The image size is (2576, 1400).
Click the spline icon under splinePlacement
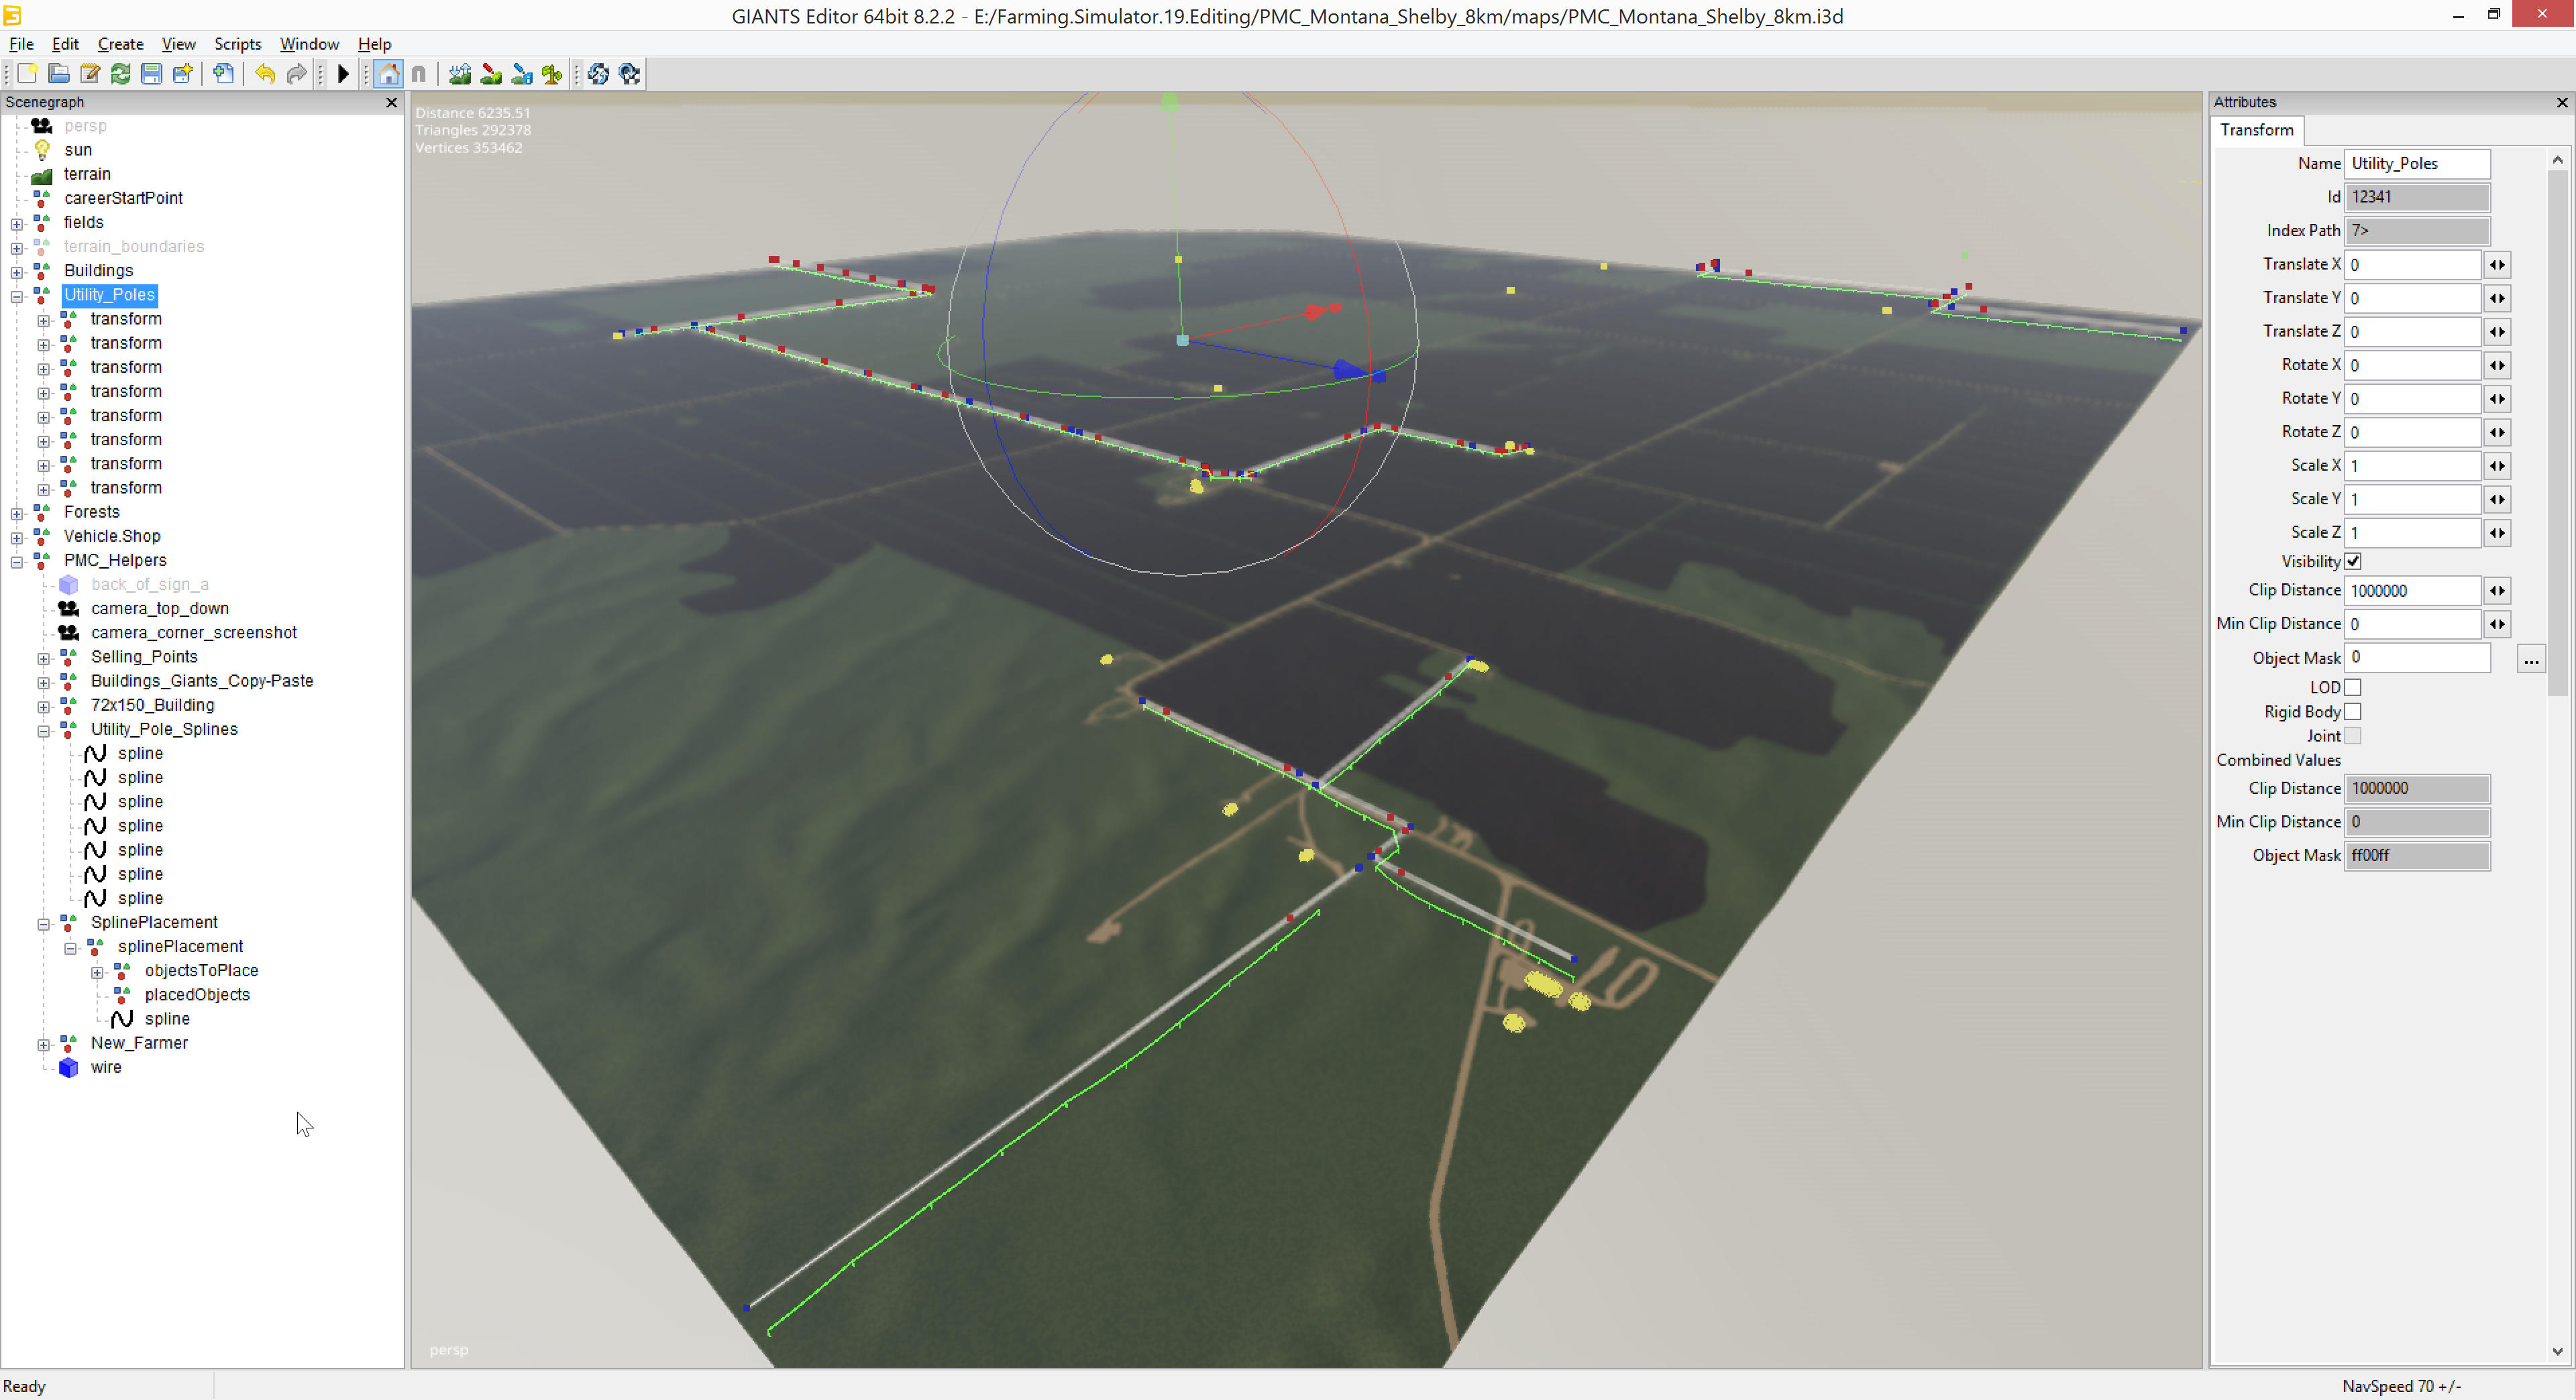click(x=122, y=1019)
